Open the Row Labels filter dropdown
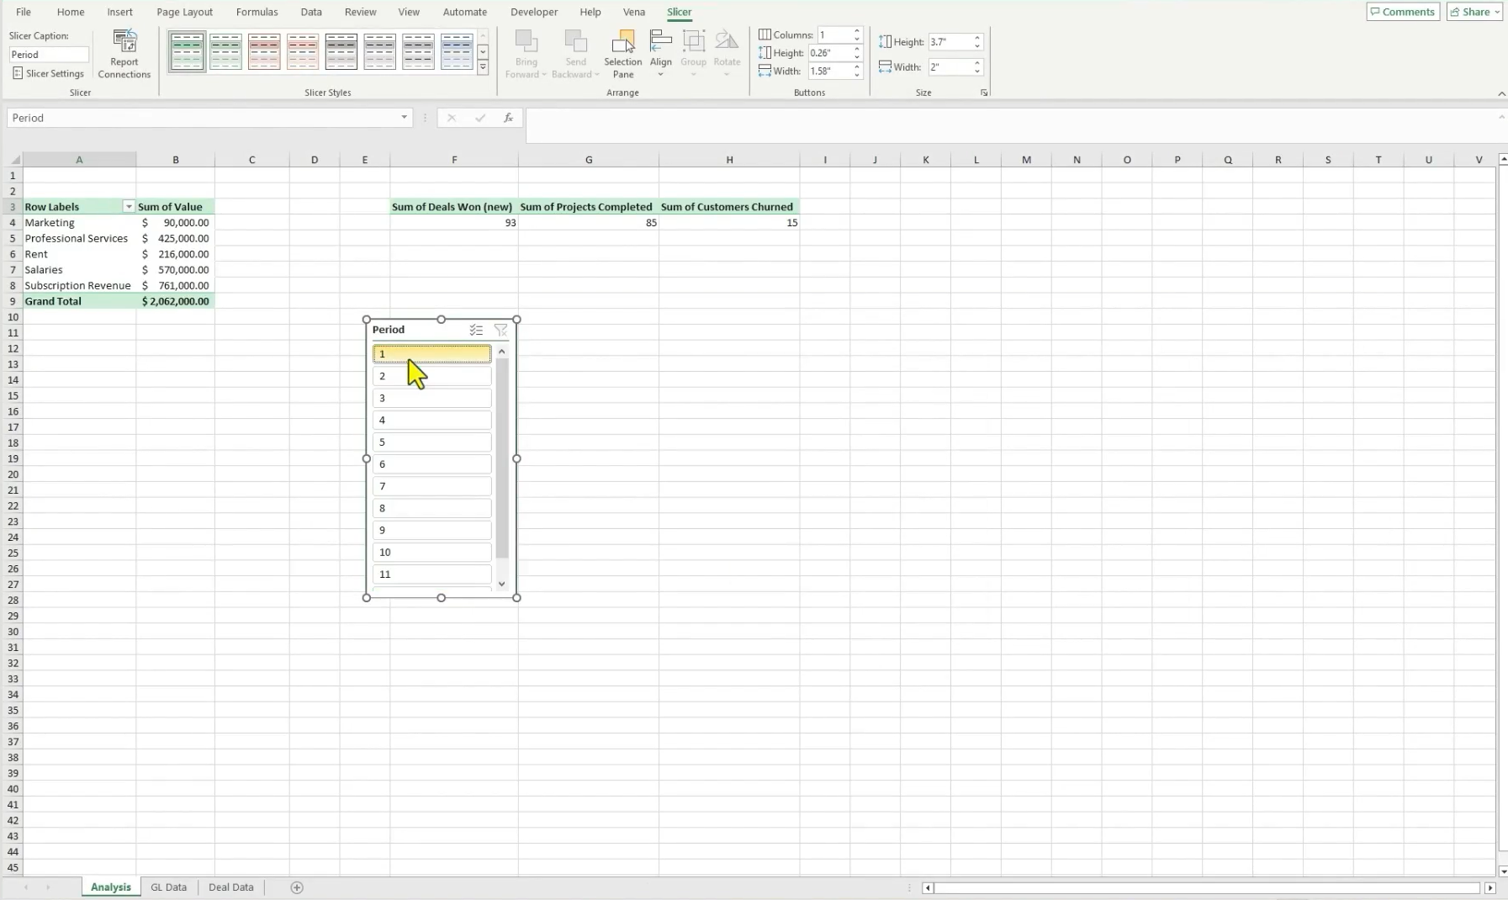 click(129, 207)
